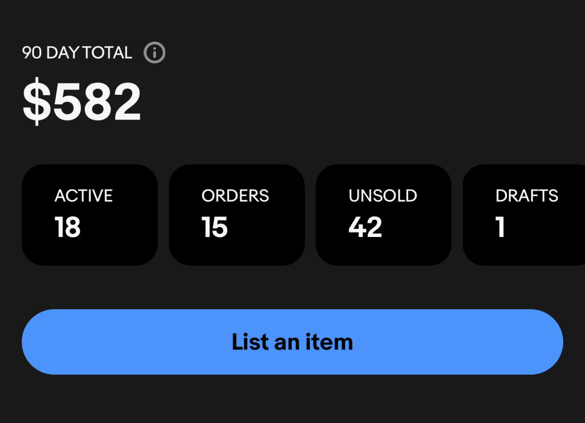Image resolution: width=585 pixels, height=423 pixels.
Task: Select the 1 draft count
Action: (x=500, y=227)
